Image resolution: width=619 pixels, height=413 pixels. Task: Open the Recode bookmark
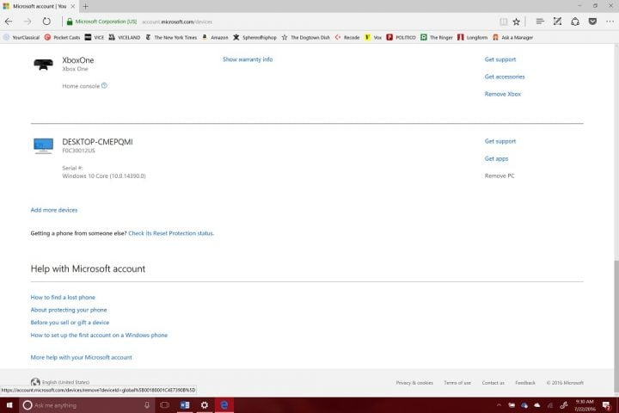pos(347,38)
